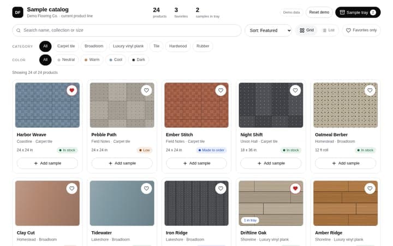Filter by Rubber category
The width and height of the screenshot is (393, 246).
pyautogui.click(x=203, y=46)
